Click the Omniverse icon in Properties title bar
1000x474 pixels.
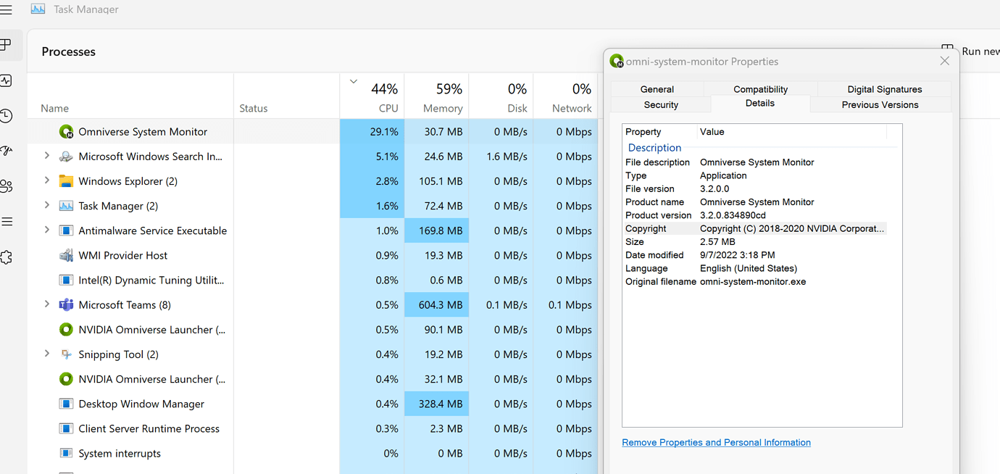click(616, 62)
